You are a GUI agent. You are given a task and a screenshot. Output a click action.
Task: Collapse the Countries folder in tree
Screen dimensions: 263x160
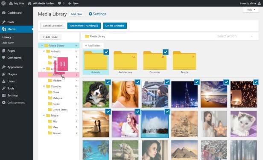coord(44,86)
